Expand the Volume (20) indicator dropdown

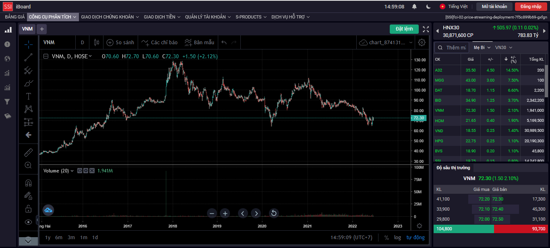[72, 171]
